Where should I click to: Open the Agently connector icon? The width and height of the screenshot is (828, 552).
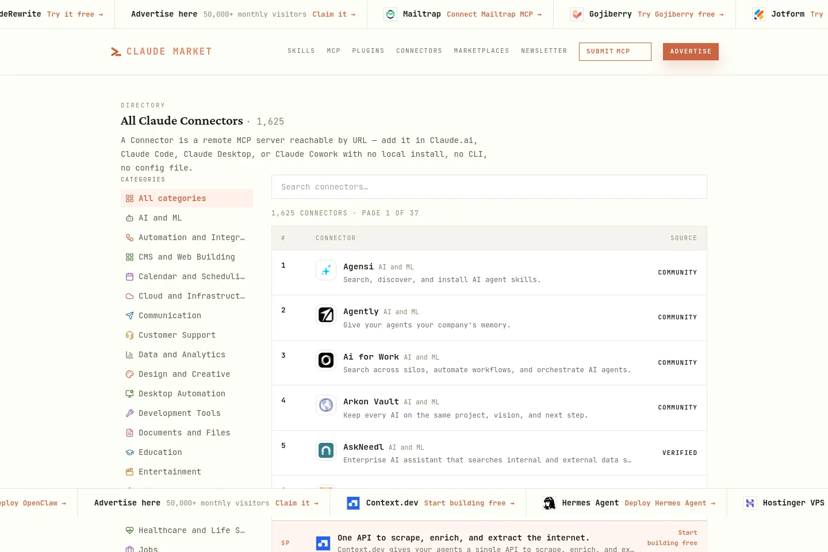point(326,315)
